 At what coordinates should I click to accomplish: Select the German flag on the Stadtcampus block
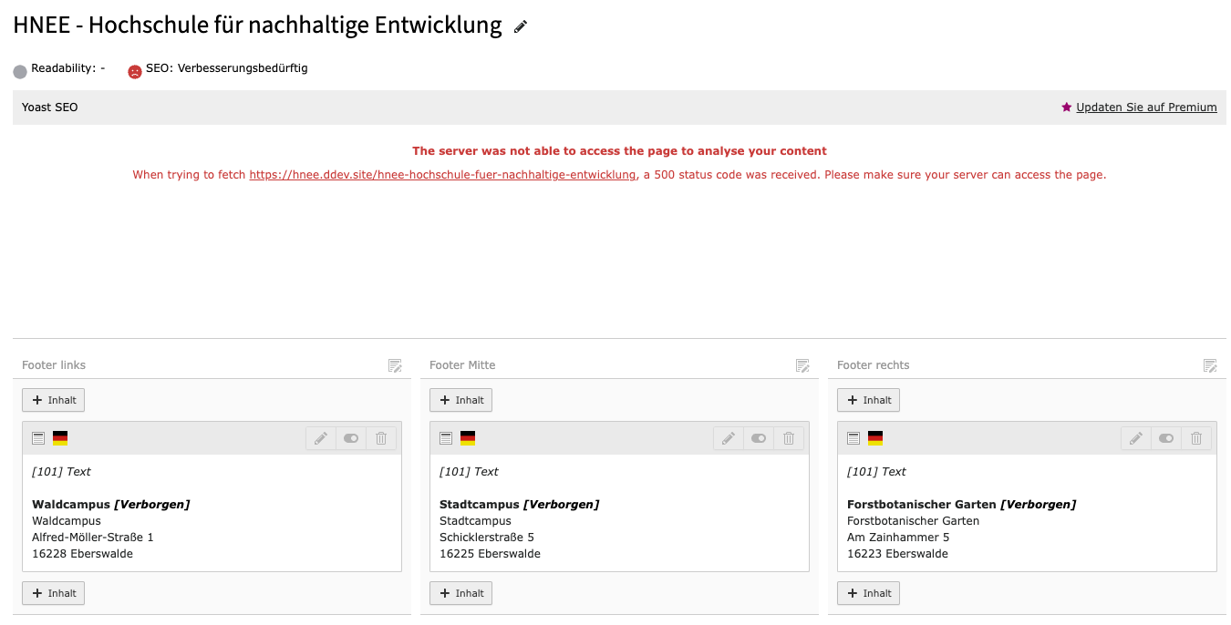click(468, 437)
